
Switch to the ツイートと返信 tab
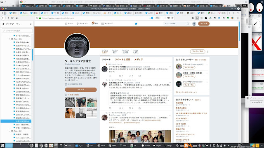[123, 60]
